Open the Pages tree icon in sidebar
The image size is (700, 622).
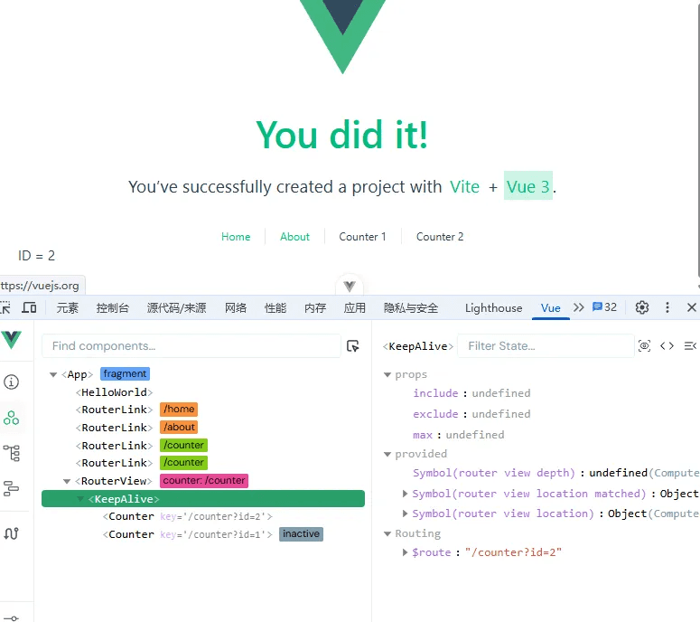(x=11, y=453)
